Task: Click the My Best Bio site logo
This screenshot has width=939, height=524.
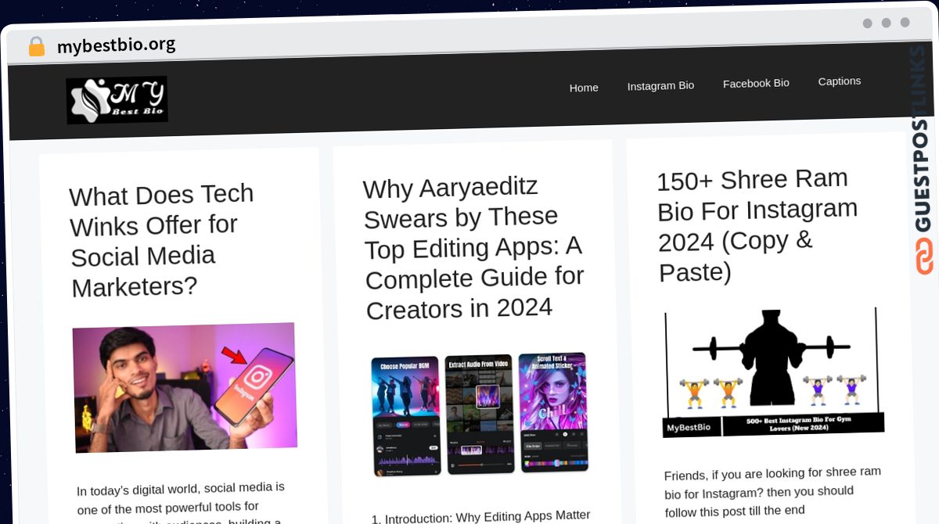Action: coord(117,100)
